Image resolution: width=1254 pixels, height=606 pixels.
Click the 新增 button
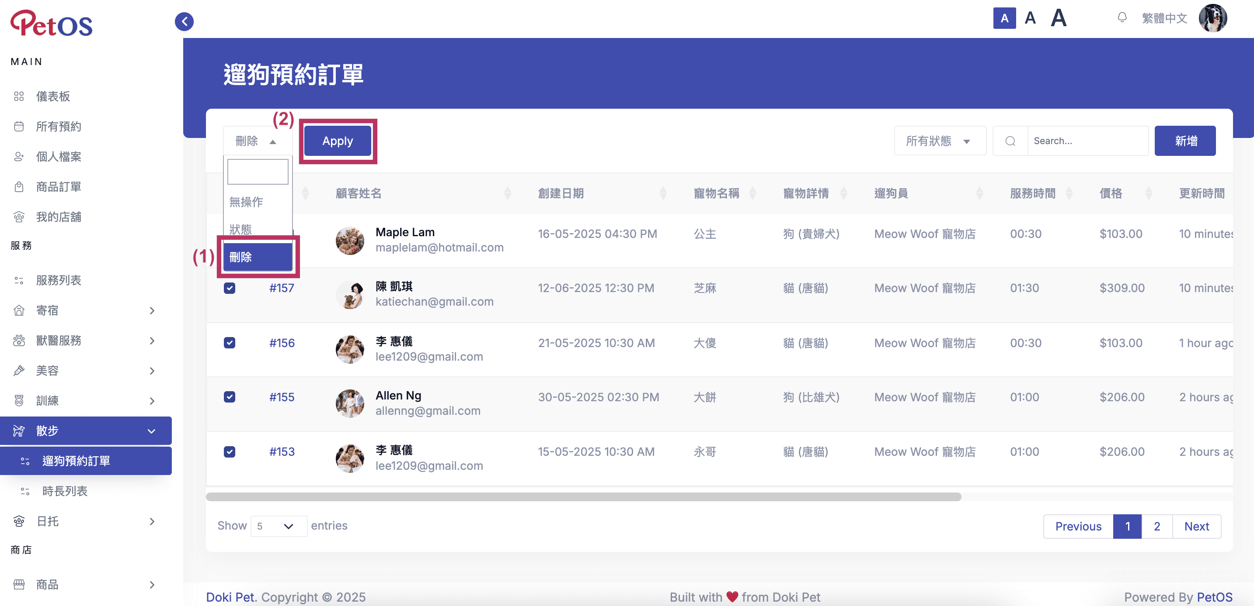[1185, 141]
